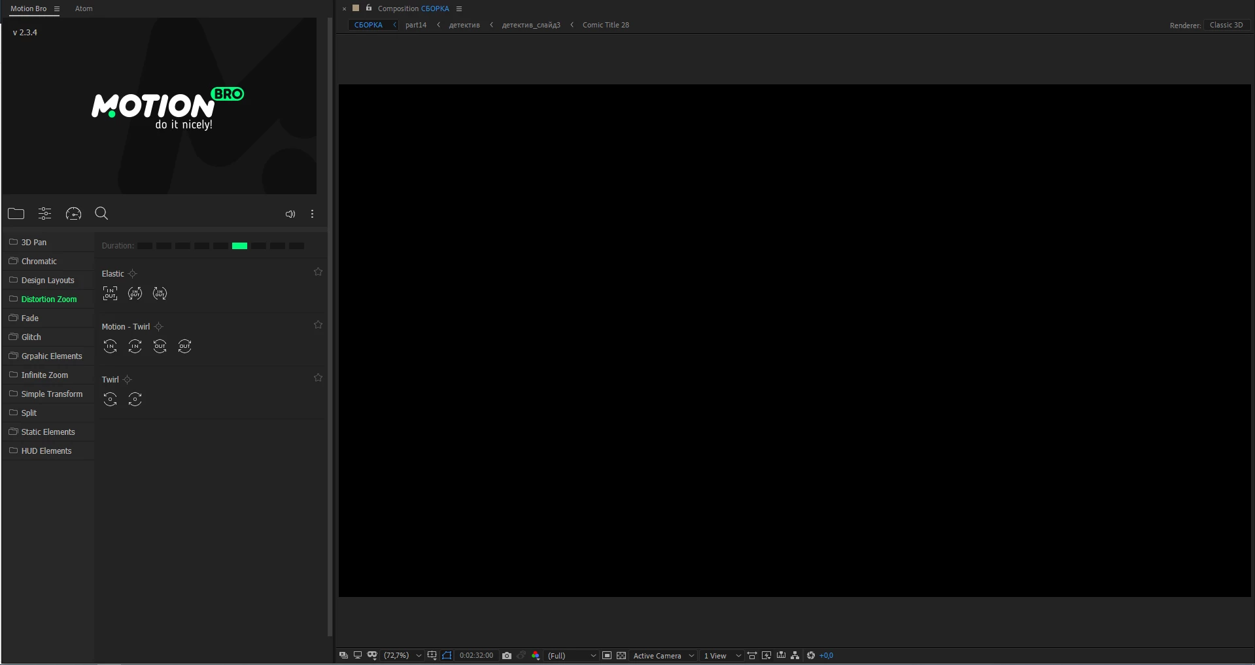Apply the second Elastic IN/OUT circular preset
The height and width of the screenshot is (665, 1255).
tap(135, 294)
